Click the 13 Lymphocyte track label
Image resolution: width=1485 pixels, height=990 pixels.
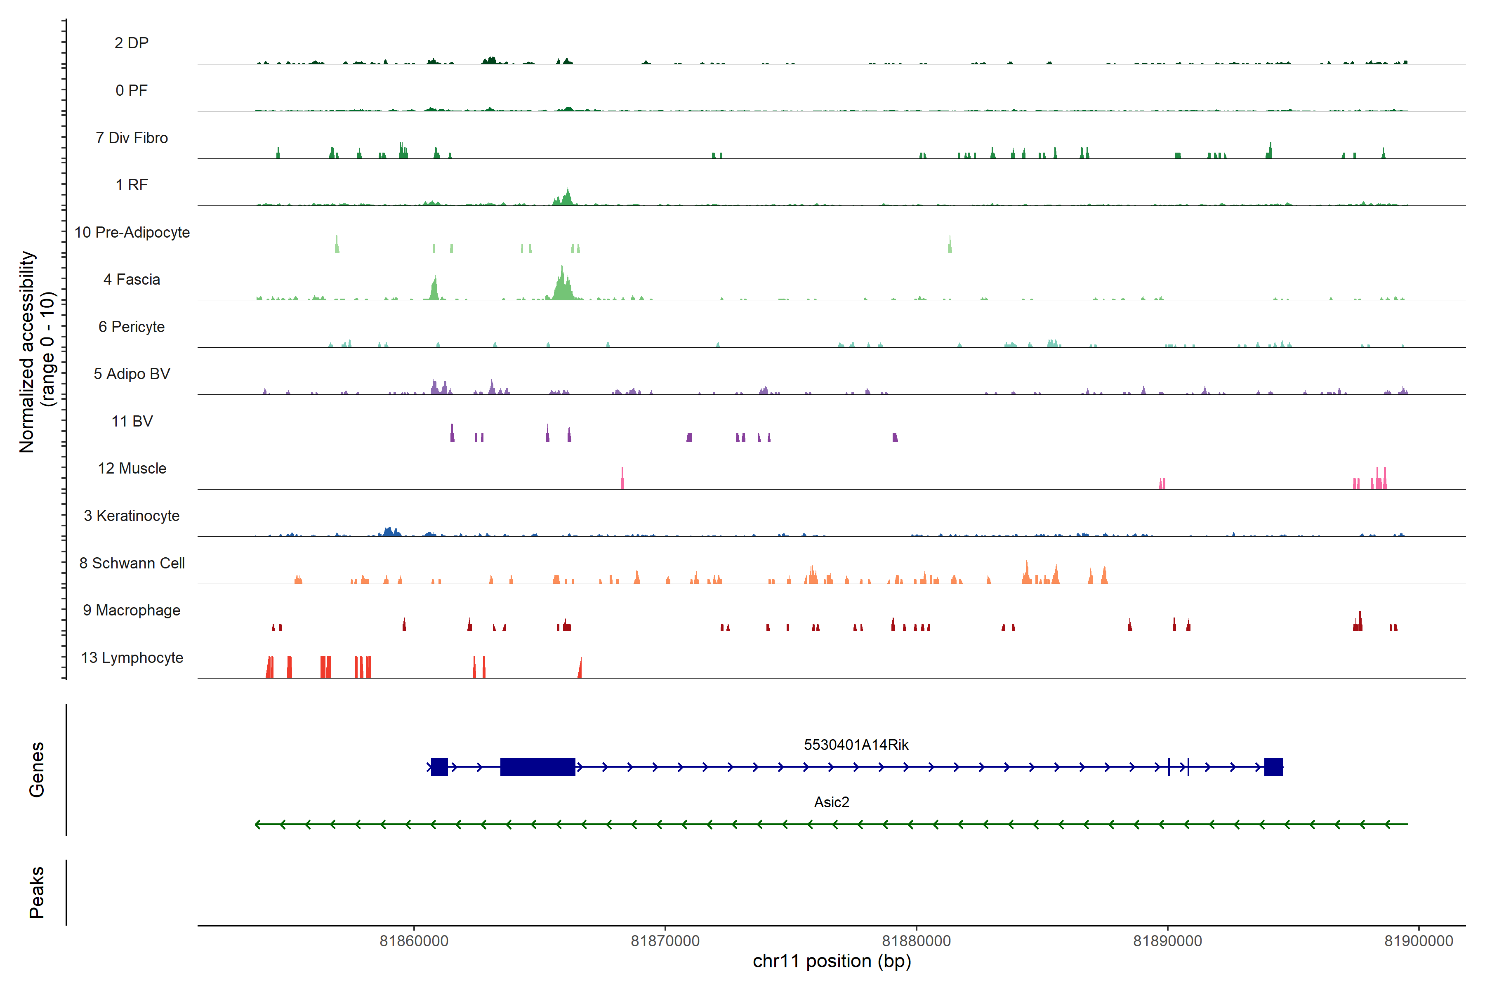[x=132, y=657]
